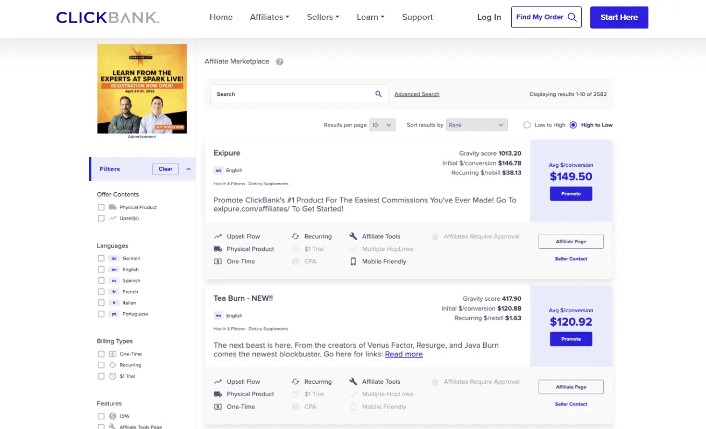Select the Low to High radio button
The width and height of the screenshot is (706, 429).
(x=527, y=125)
